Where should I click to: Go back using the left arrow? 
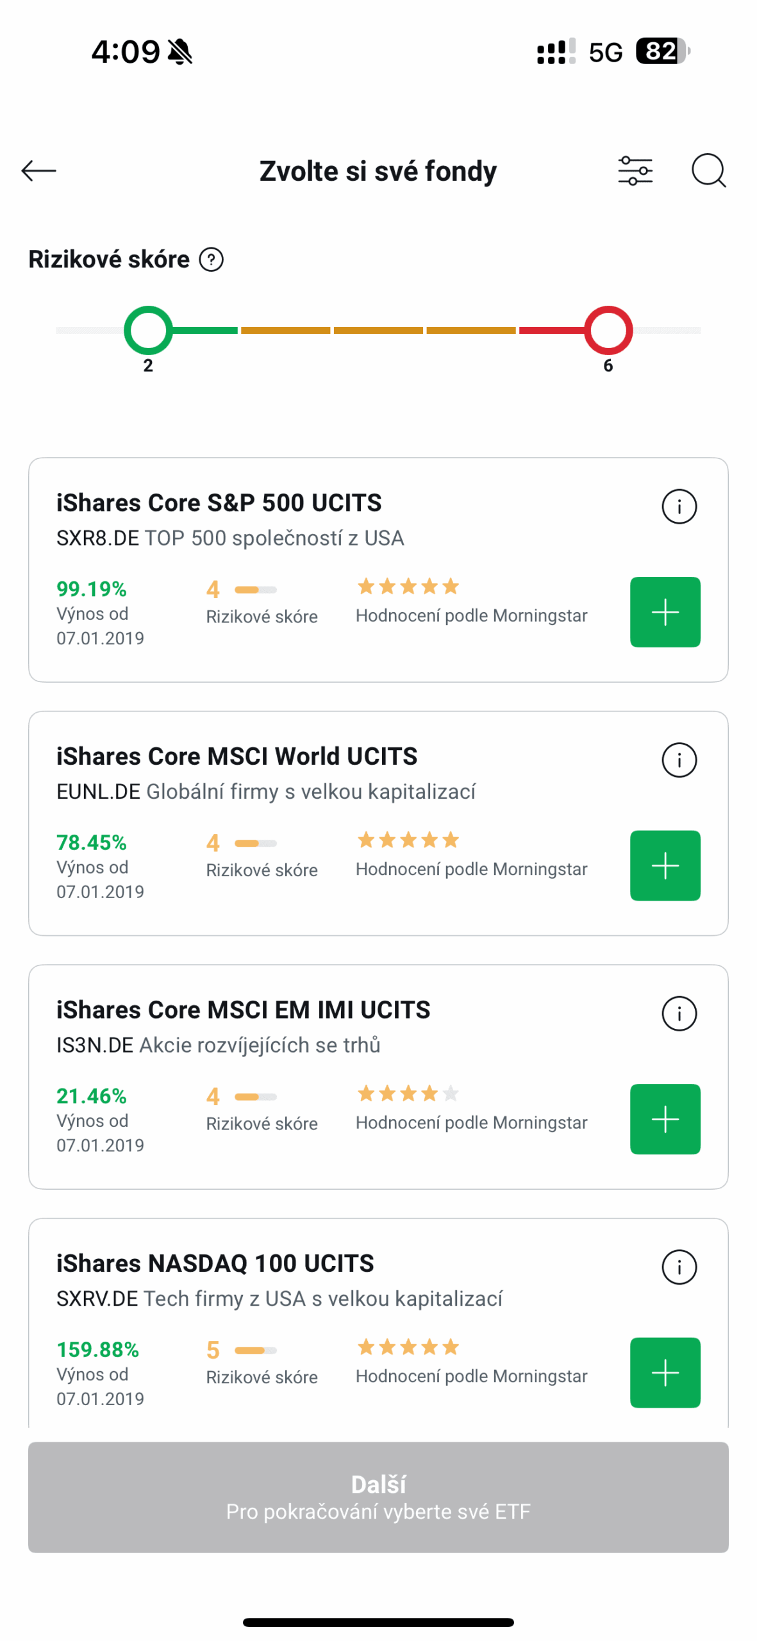[x=39, y=171]
